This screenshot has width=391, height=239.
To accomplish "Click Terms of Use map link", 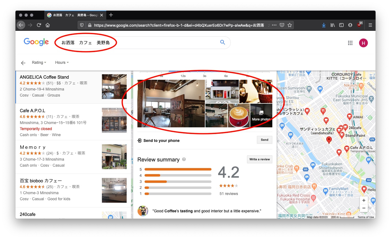I will (366, 217).
